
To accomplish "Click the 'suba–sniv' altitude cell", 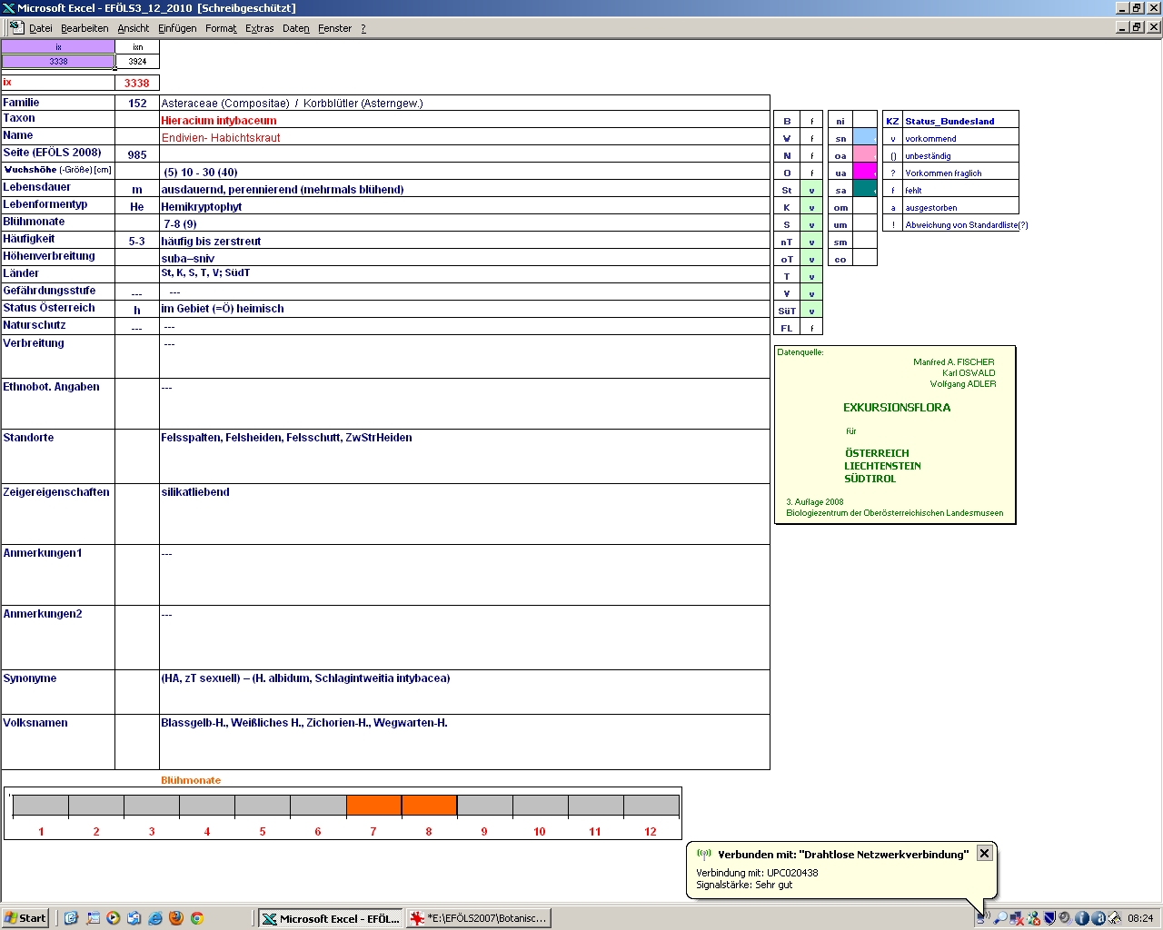I will tap(464, 258).
